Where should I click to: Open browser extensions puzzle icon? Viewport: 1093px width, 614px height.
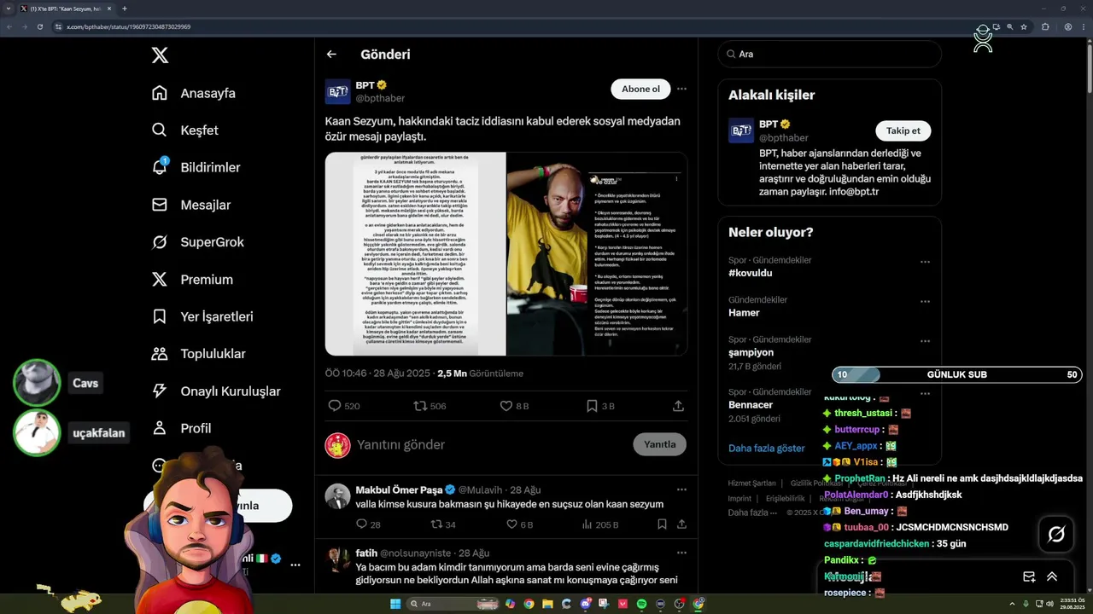click(1045, 26)
